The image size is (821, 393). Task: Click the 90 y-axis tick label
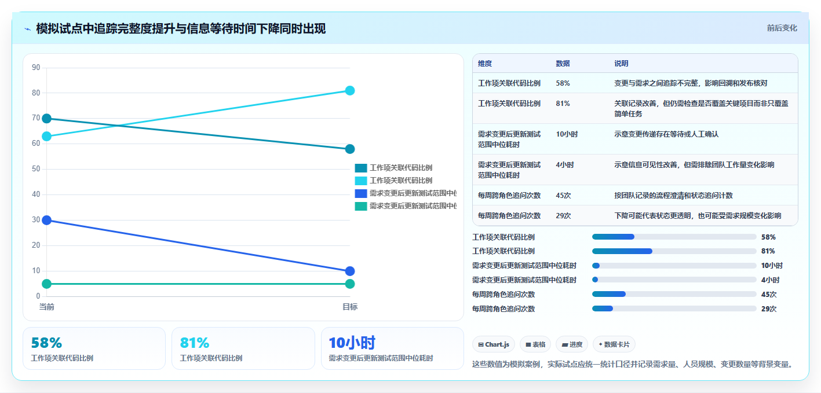pos(36,68)
